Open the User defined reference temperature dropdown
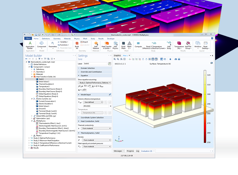The height and width of the screenshot is (175, 238). (93, 102)
